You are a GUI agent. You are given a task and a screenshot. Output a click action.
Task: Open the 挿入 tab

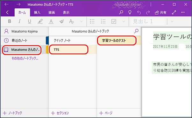coord(37,12)
